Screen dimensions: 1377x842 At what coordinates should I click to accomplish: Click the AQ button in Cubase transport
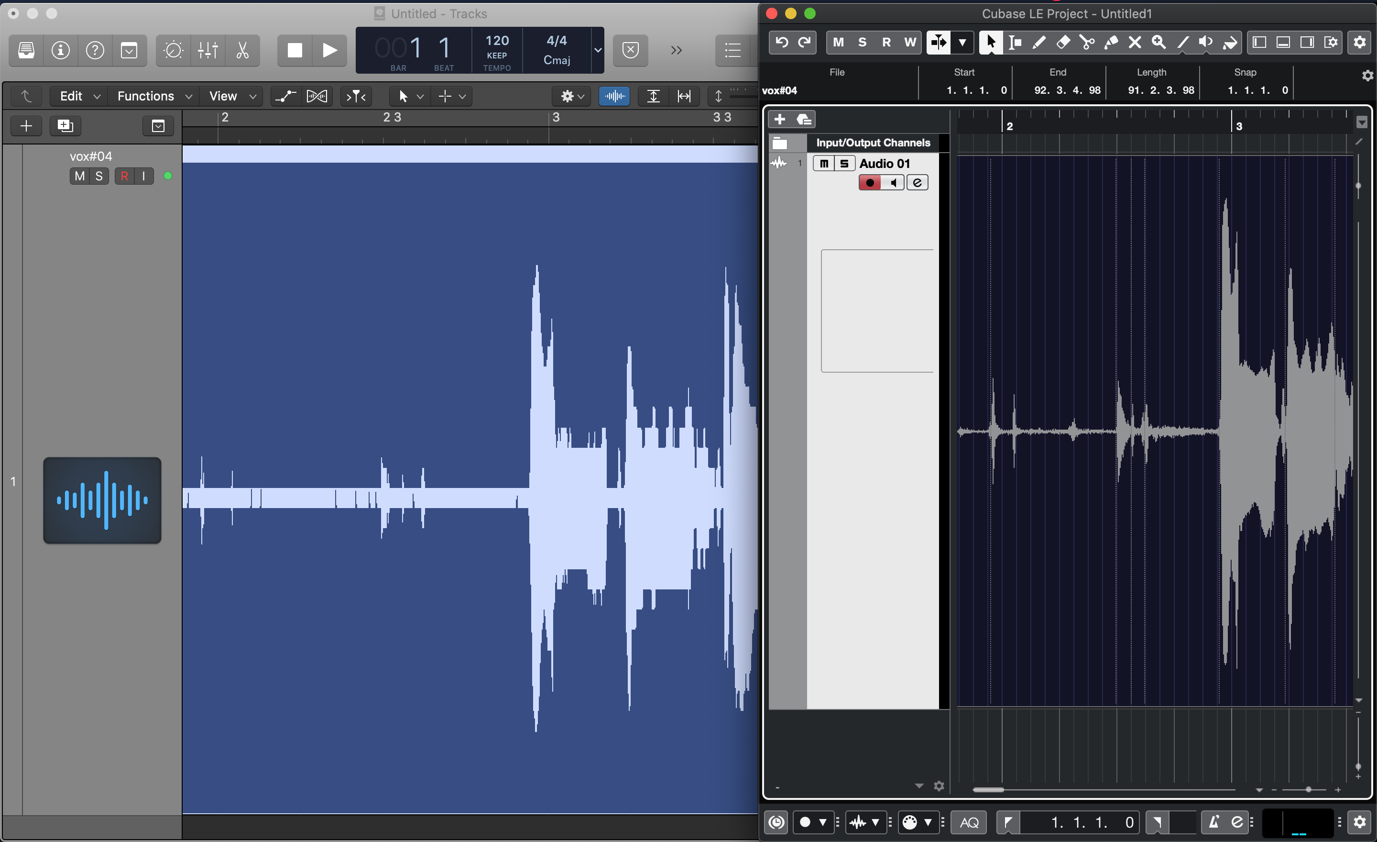click(969, 822)
